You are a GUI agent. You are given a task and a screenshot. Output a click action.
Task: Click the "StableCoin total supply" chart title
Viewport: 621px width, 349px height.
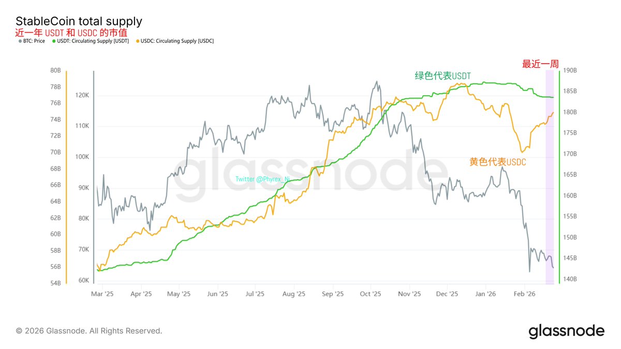coord(79,22)
